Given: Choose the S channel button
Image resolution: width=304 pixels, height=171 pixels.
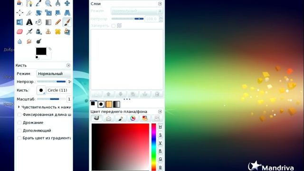Looking at the screenshot, I should pyautogui.click(x=161, y=135).
